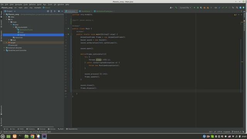This screenshot has height=139, width=247.
Task: Click the Git commit checkmark icon
Action: (223, 8)
